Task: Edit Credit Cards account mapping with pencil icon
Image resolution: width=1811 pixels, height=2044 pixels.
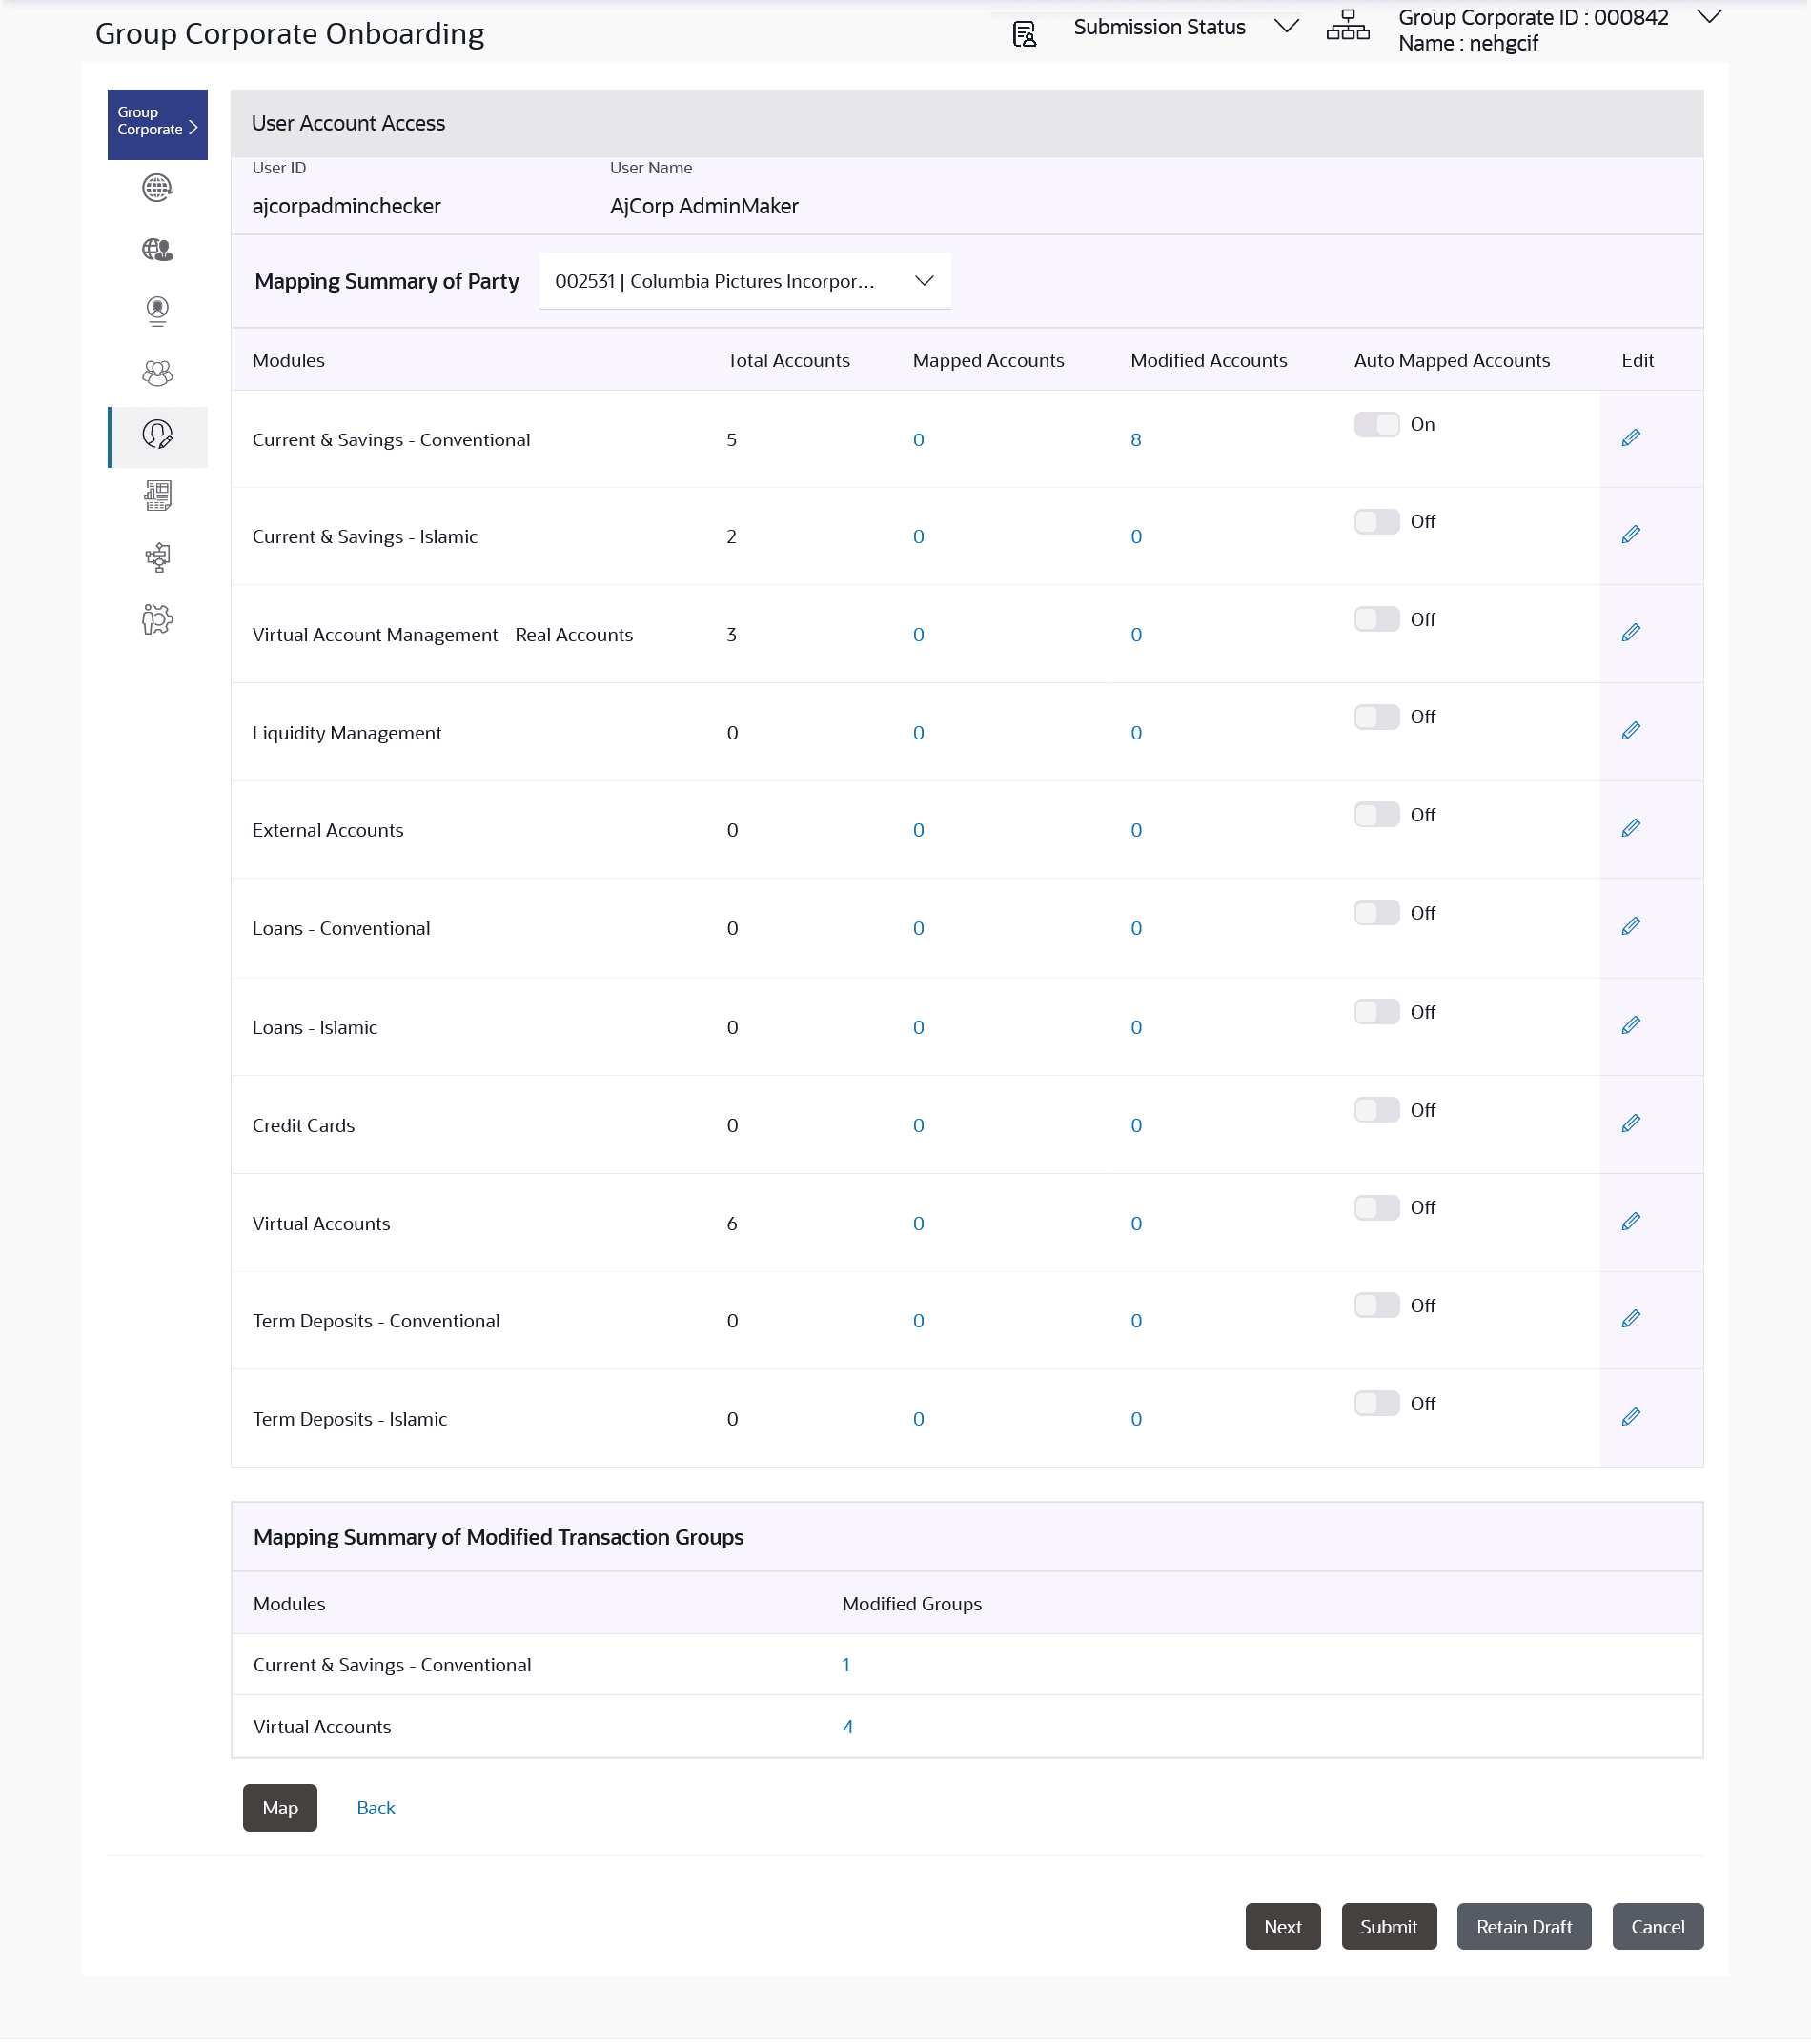Action: pyautogui.click(x=1632, y=1122)
